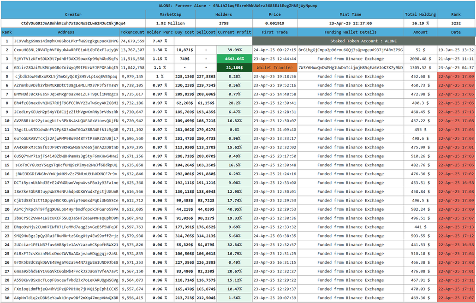Viewport: 476px width, 303px height.
Task: Click the Holder Perc column header
Action: click(x=160, y=32)
